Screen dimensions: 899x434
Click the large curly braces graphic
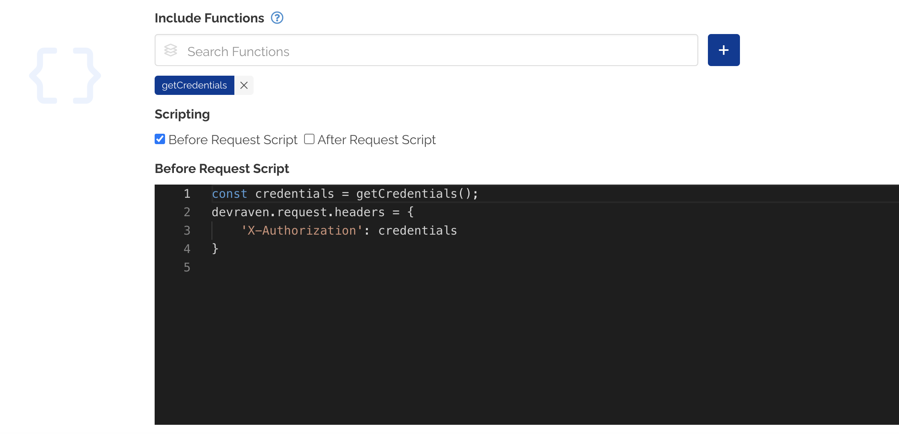tap(65, 75)
